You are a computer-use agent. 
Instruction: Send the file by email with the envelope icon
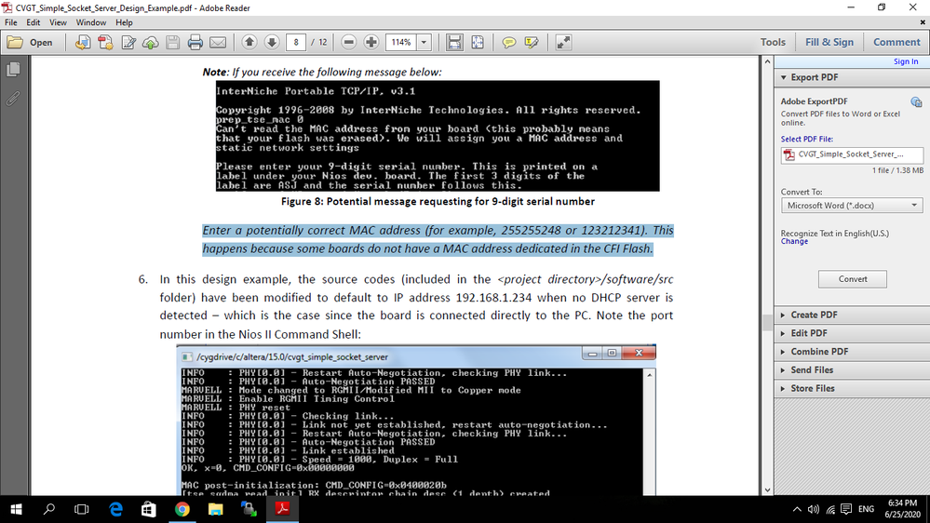[218, 42]
